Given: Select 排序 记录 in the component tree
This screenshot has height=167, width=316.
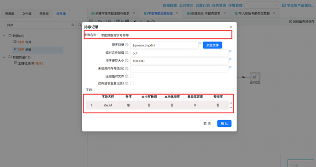Looking at the screenshot, I should point(37,50).
